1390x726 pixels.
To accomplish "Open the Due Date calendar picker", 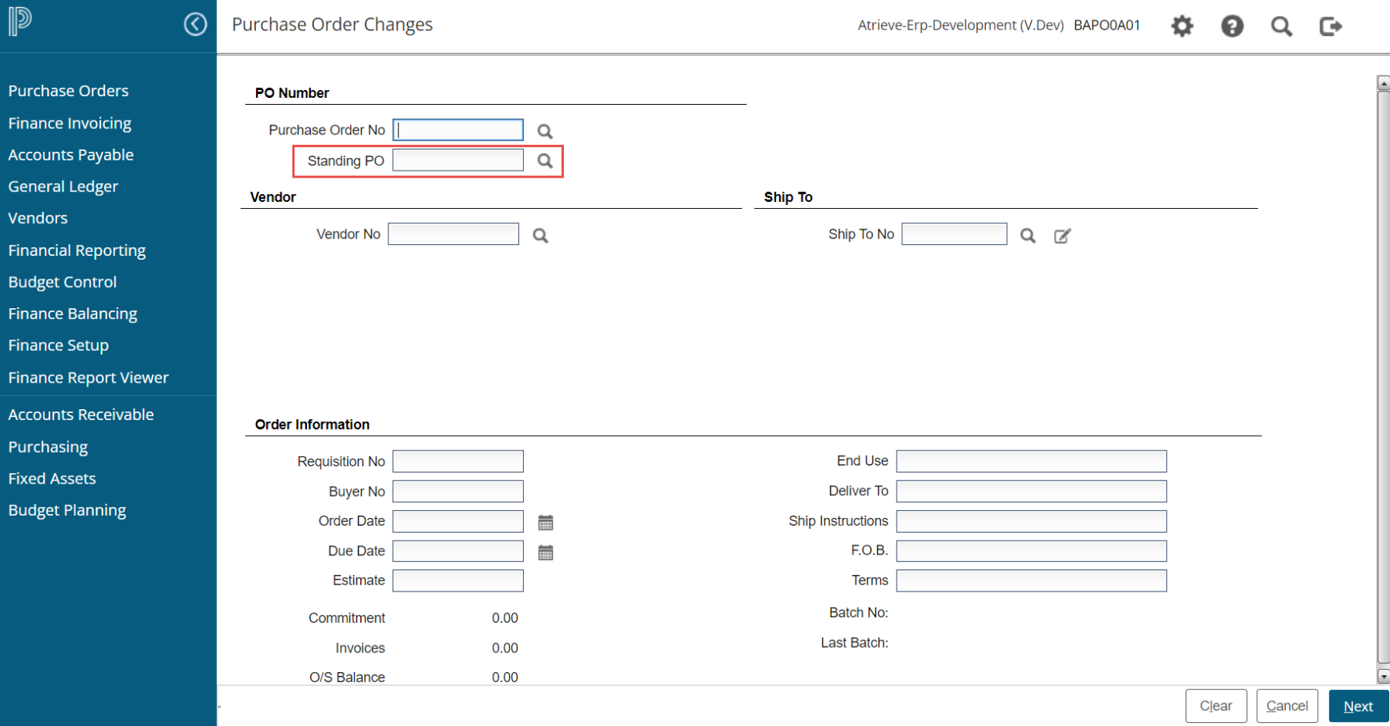I will coord(546,552).
